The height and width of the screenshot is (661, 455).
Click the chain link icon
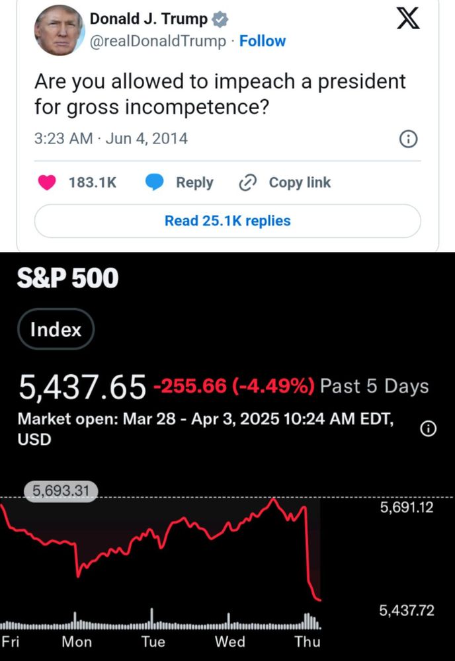247,182
